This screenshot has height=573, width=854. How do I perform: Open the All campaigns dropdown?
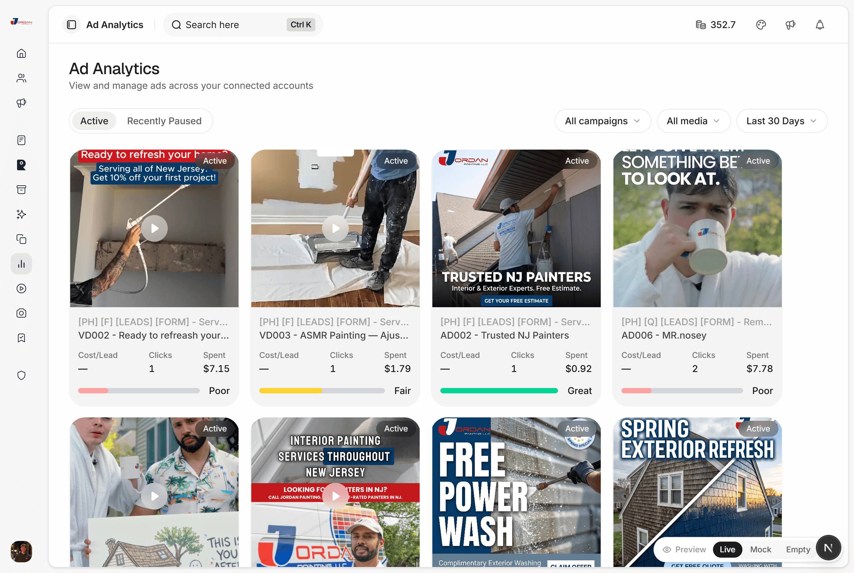point(602,121)
